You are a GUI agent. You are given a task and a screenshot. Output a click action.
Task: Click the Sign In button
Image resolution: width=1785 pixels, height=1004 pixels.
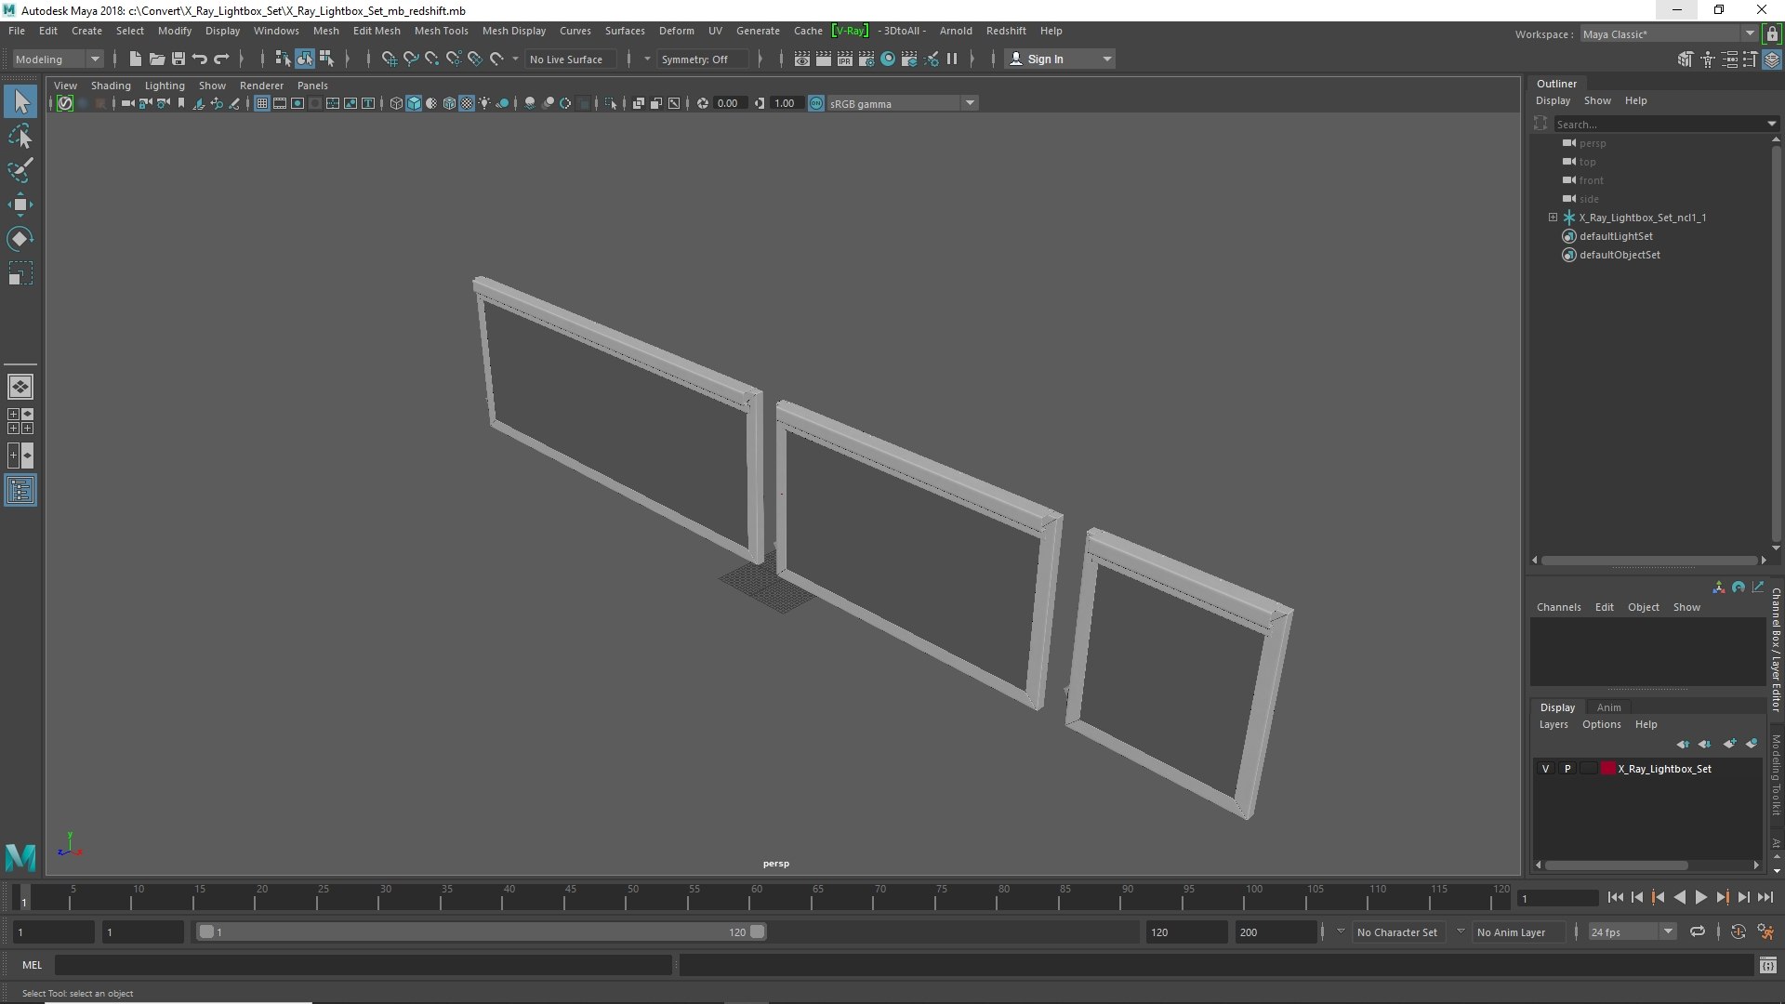pyautogui.click(x=1061, y=59)
